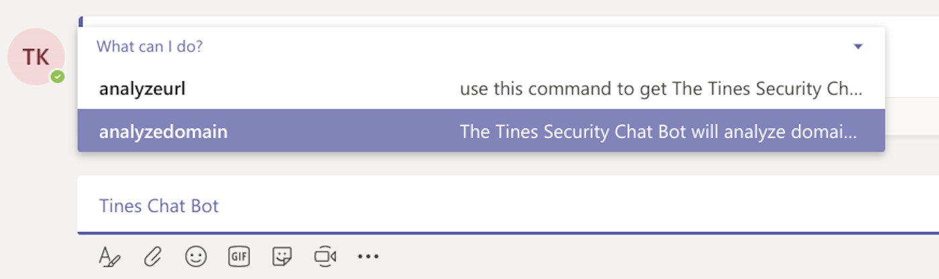Open the Sticker picker icon

pos(282,256)
